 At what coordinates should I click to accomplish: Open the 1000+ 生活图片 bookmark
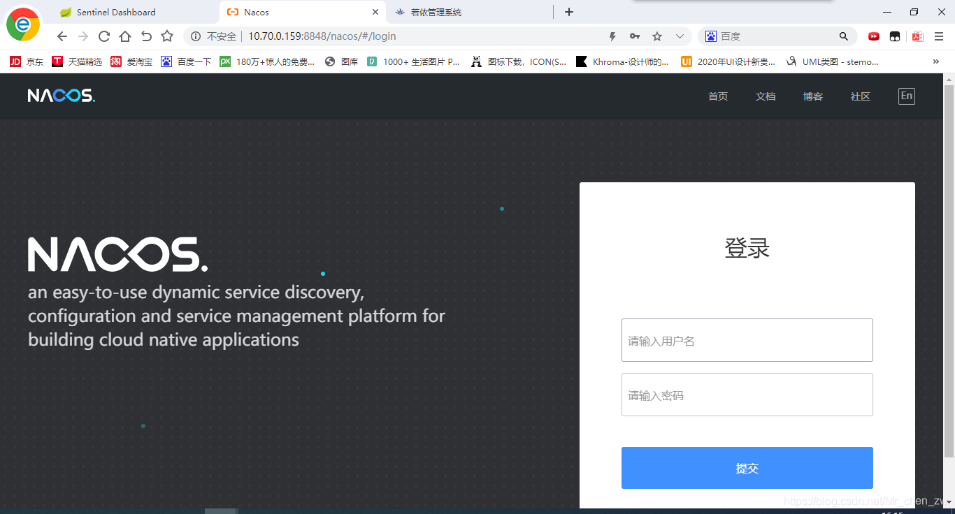coord(413,61)
